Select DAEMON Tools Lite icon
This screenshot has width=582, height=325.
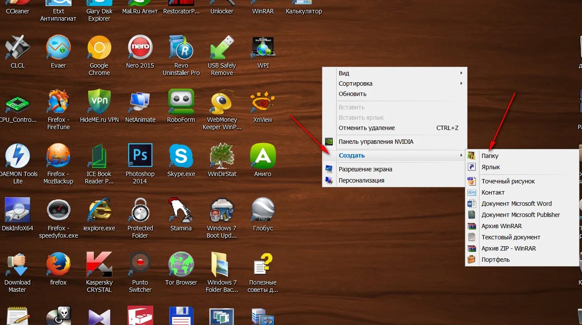(x=18, y=156)
